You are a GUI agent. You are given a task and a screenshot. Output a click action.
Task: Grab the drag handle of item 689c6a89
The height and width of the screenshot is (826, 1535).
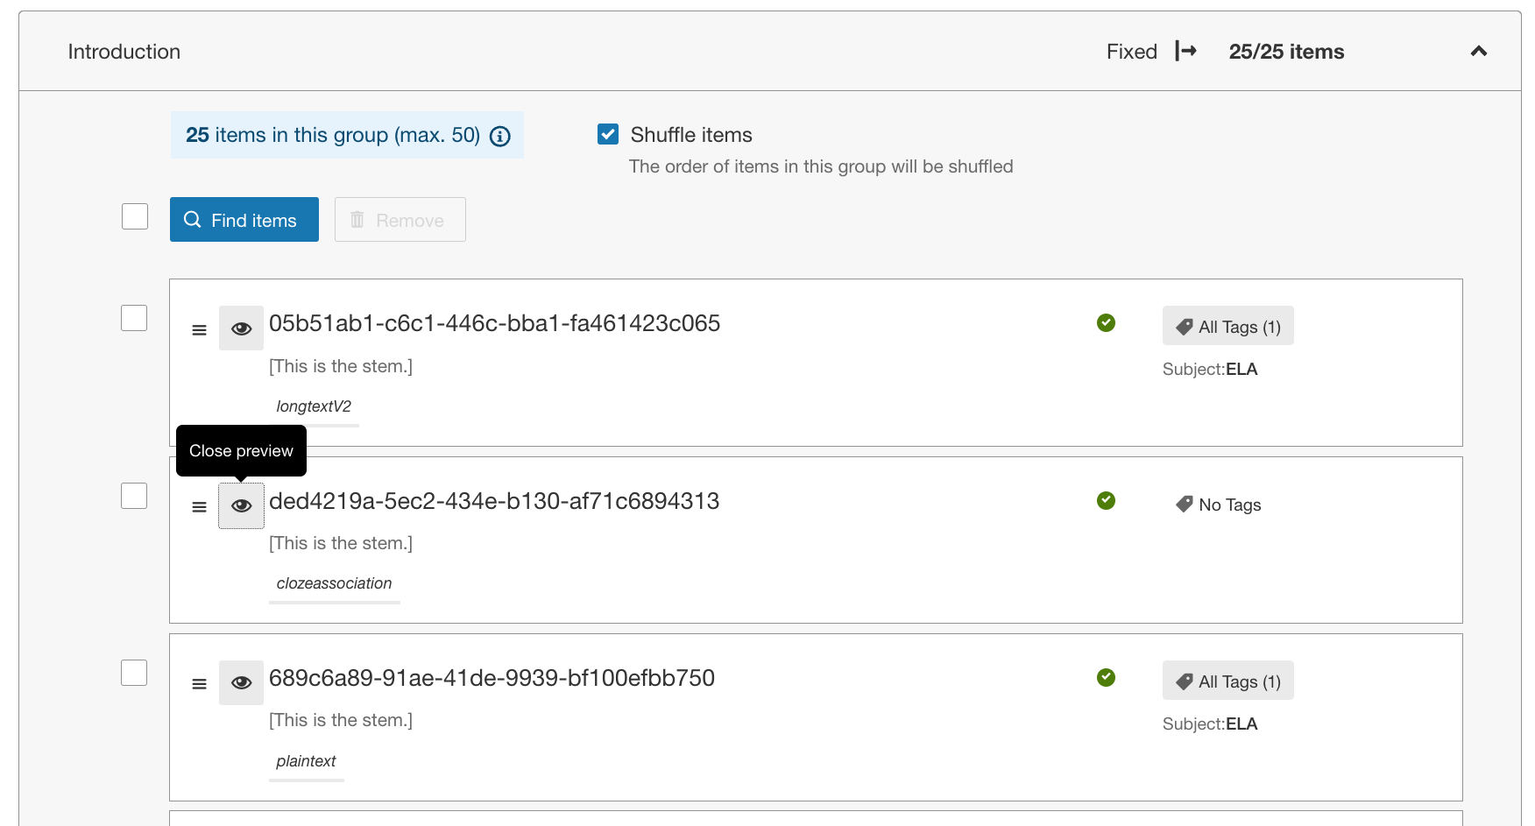(x=199, y=684)
